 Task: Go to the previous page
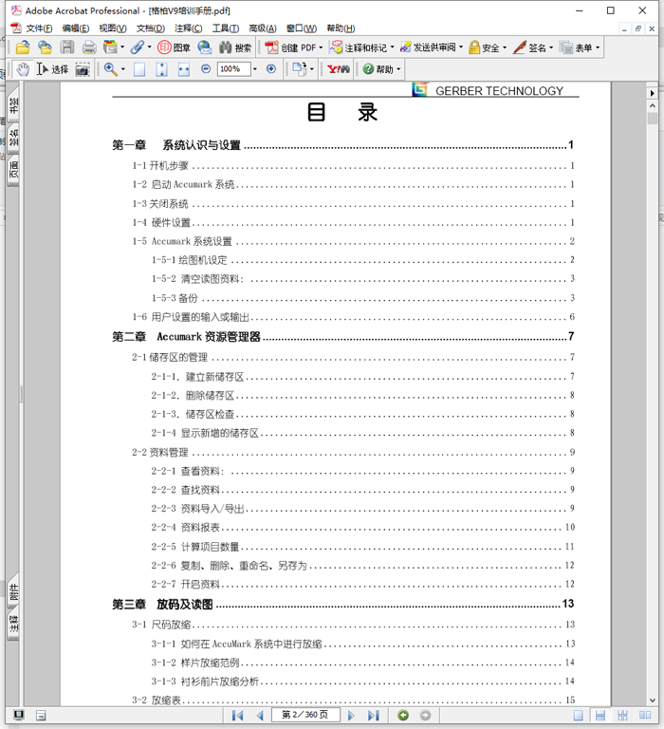click(x=260, y=716)
